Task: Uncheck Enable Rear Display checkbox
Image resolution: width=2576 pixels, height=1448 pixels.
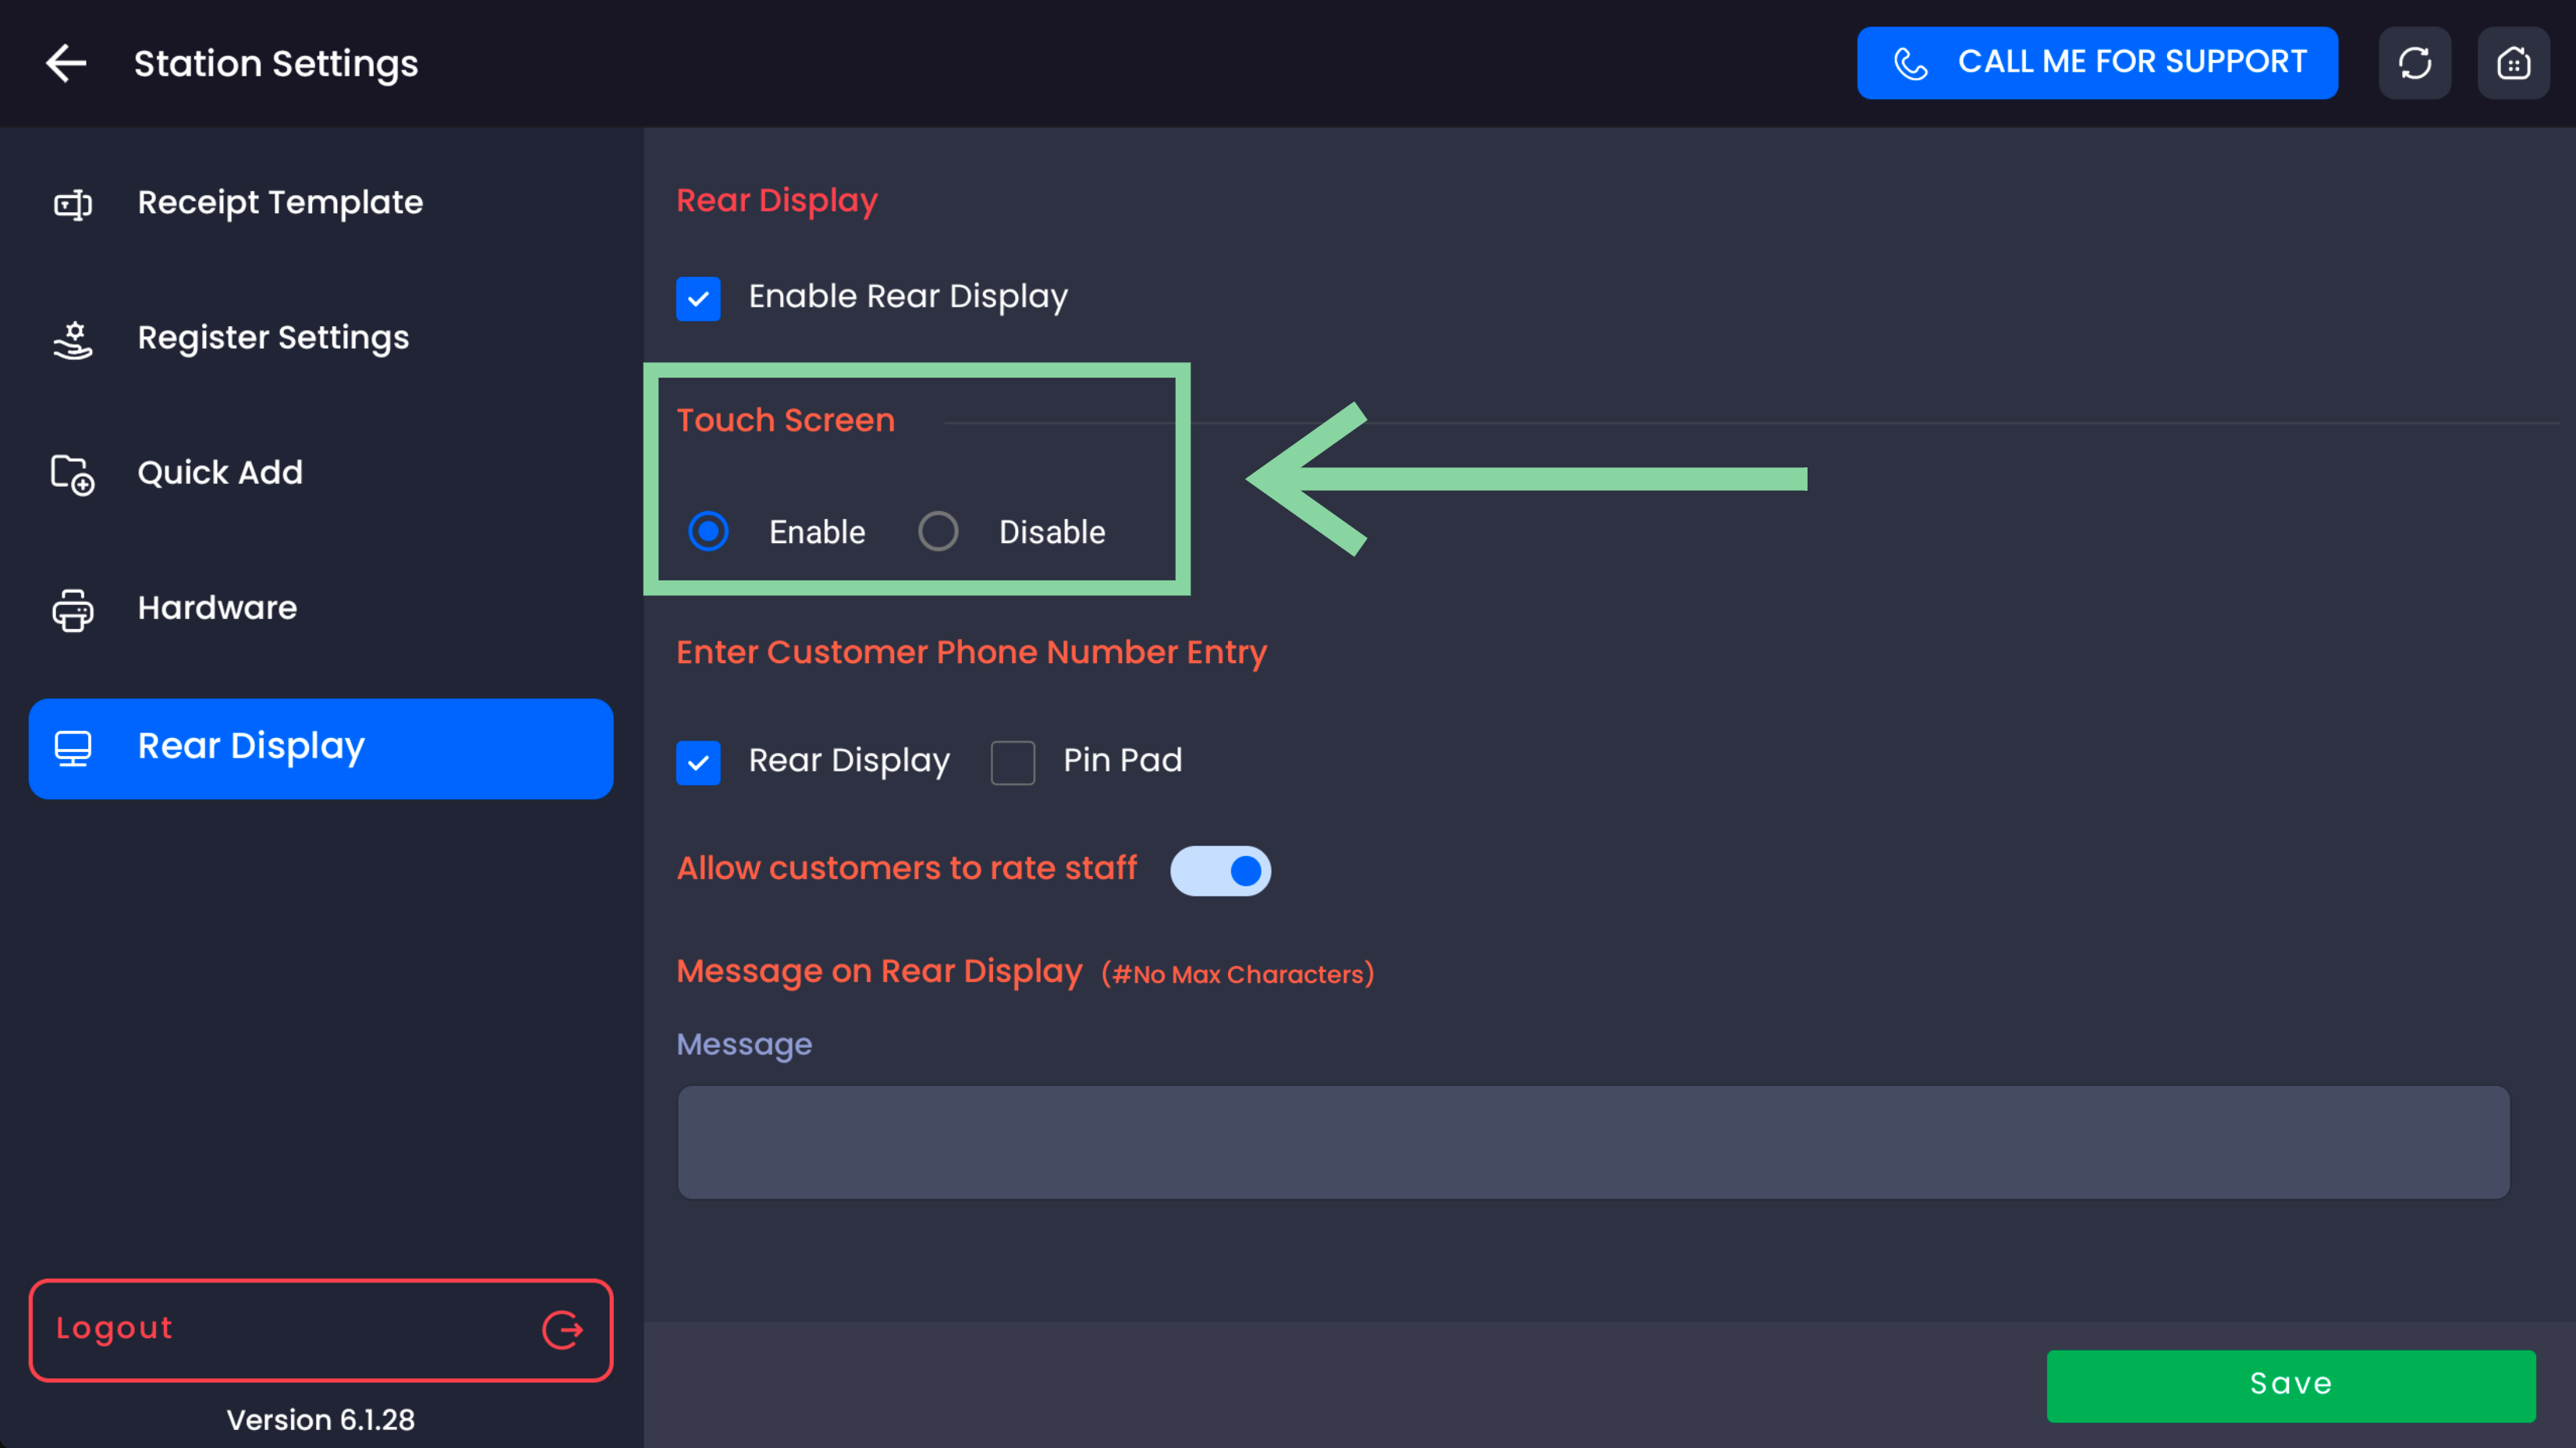Action: click(698, 298)
